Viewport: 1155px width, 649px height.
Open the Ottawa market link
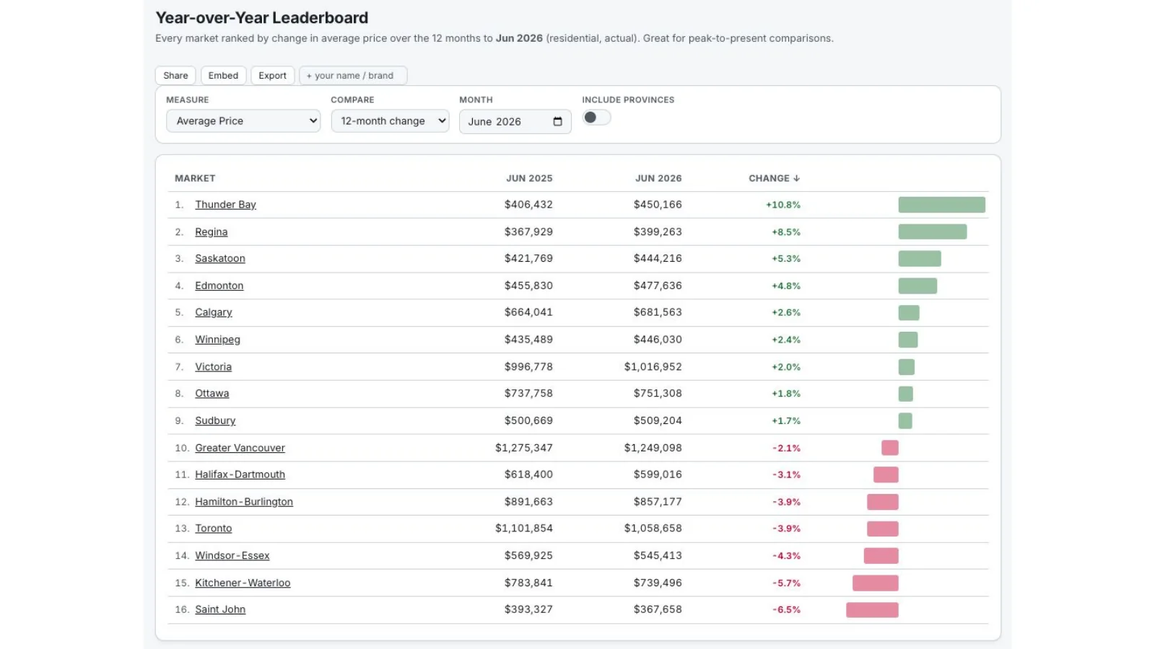[212, 394]
